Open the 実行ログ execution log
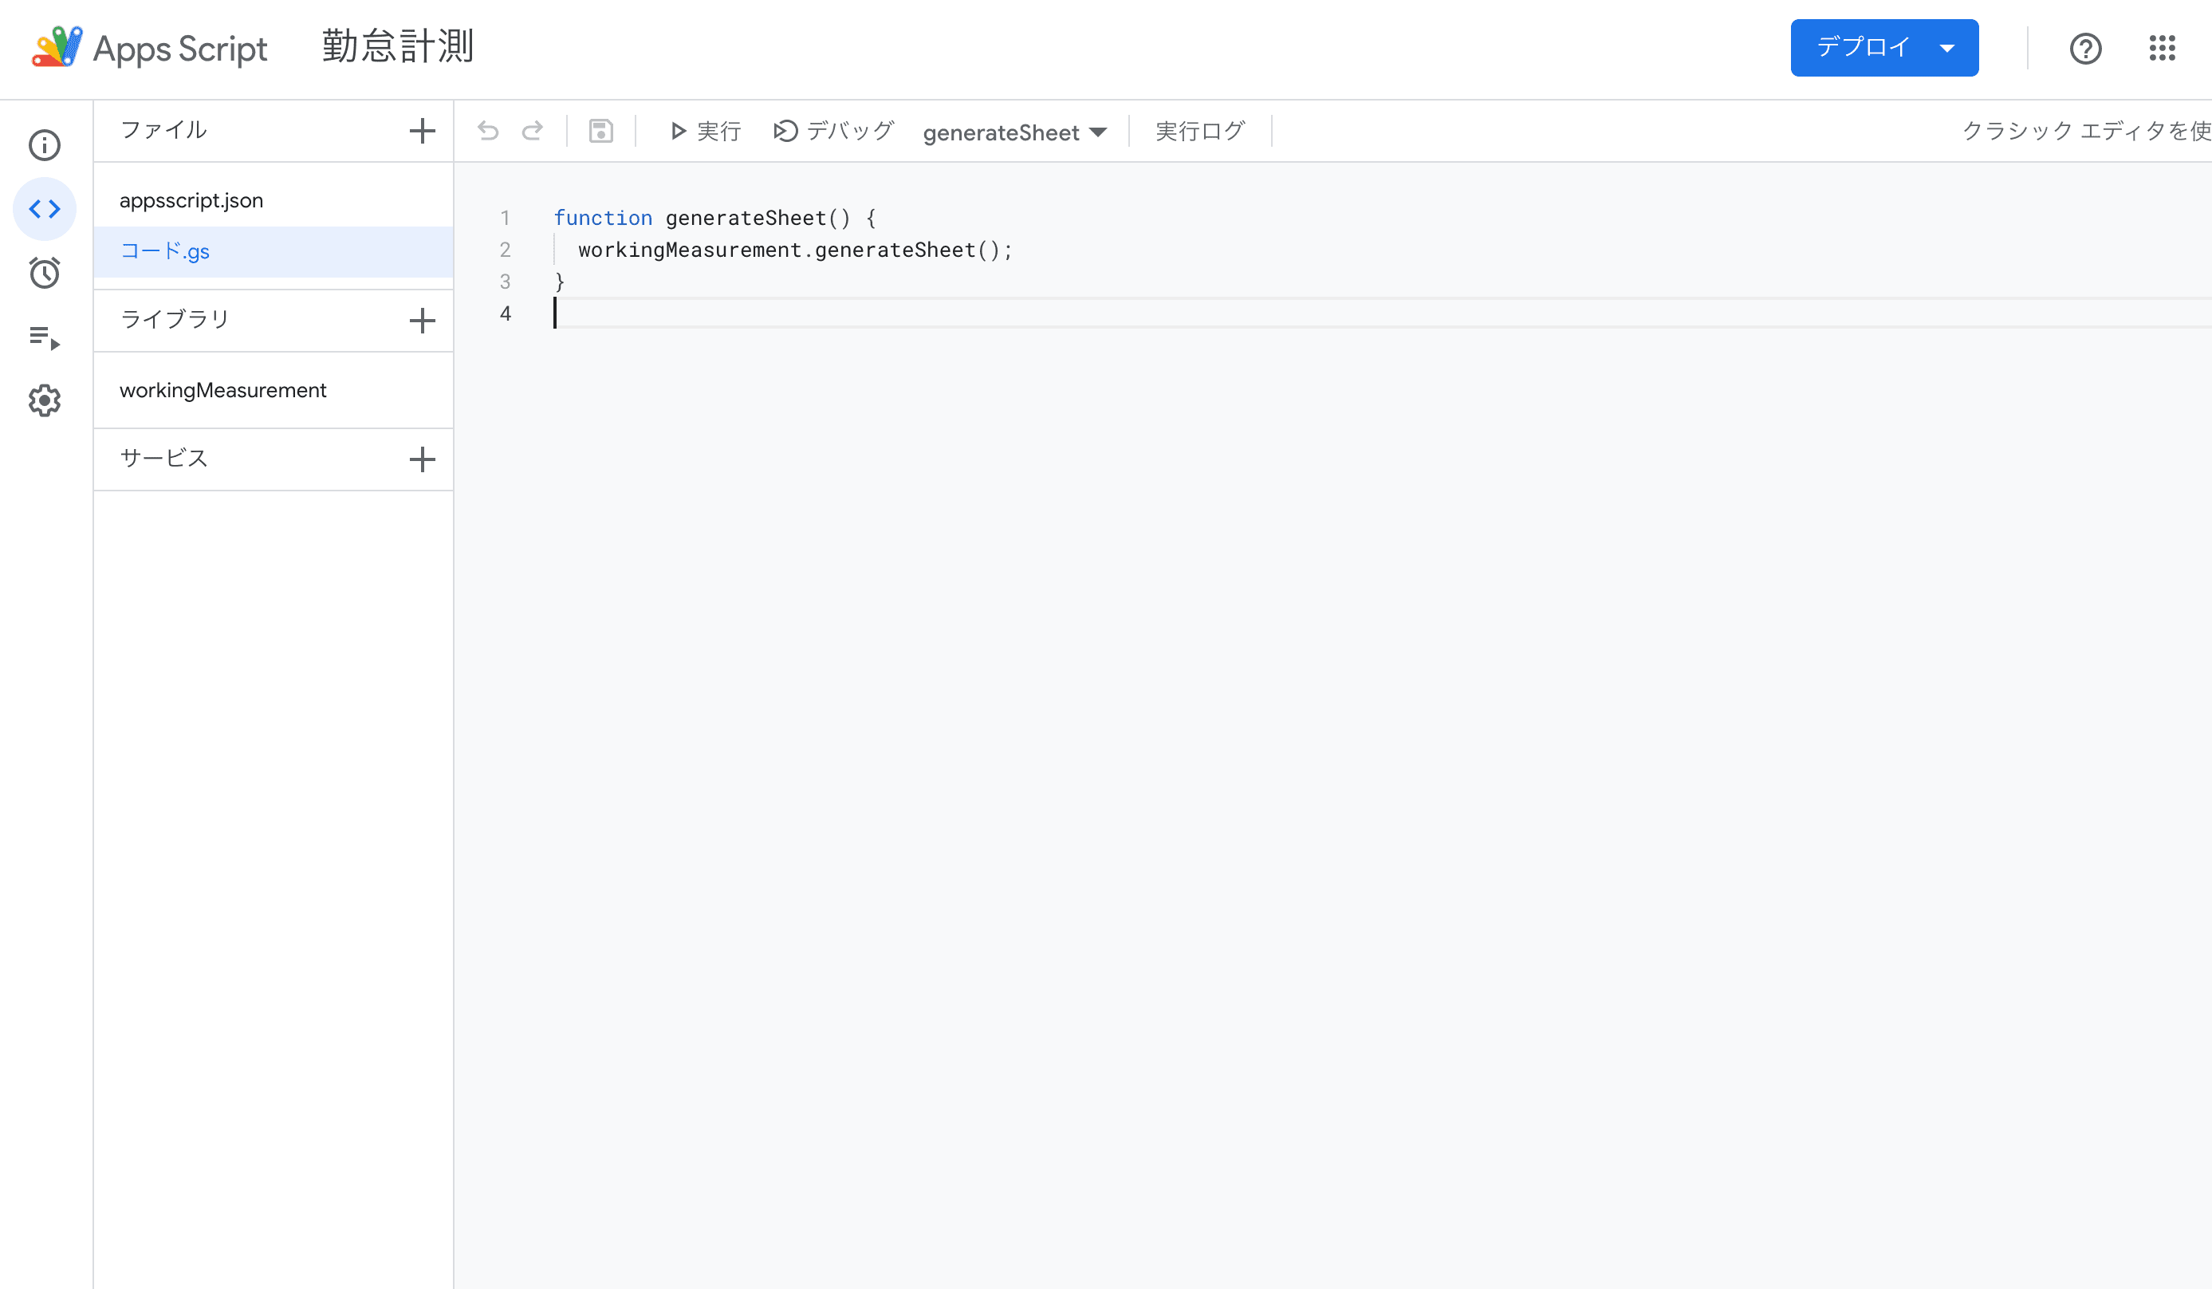 [x=1200, y=131]
